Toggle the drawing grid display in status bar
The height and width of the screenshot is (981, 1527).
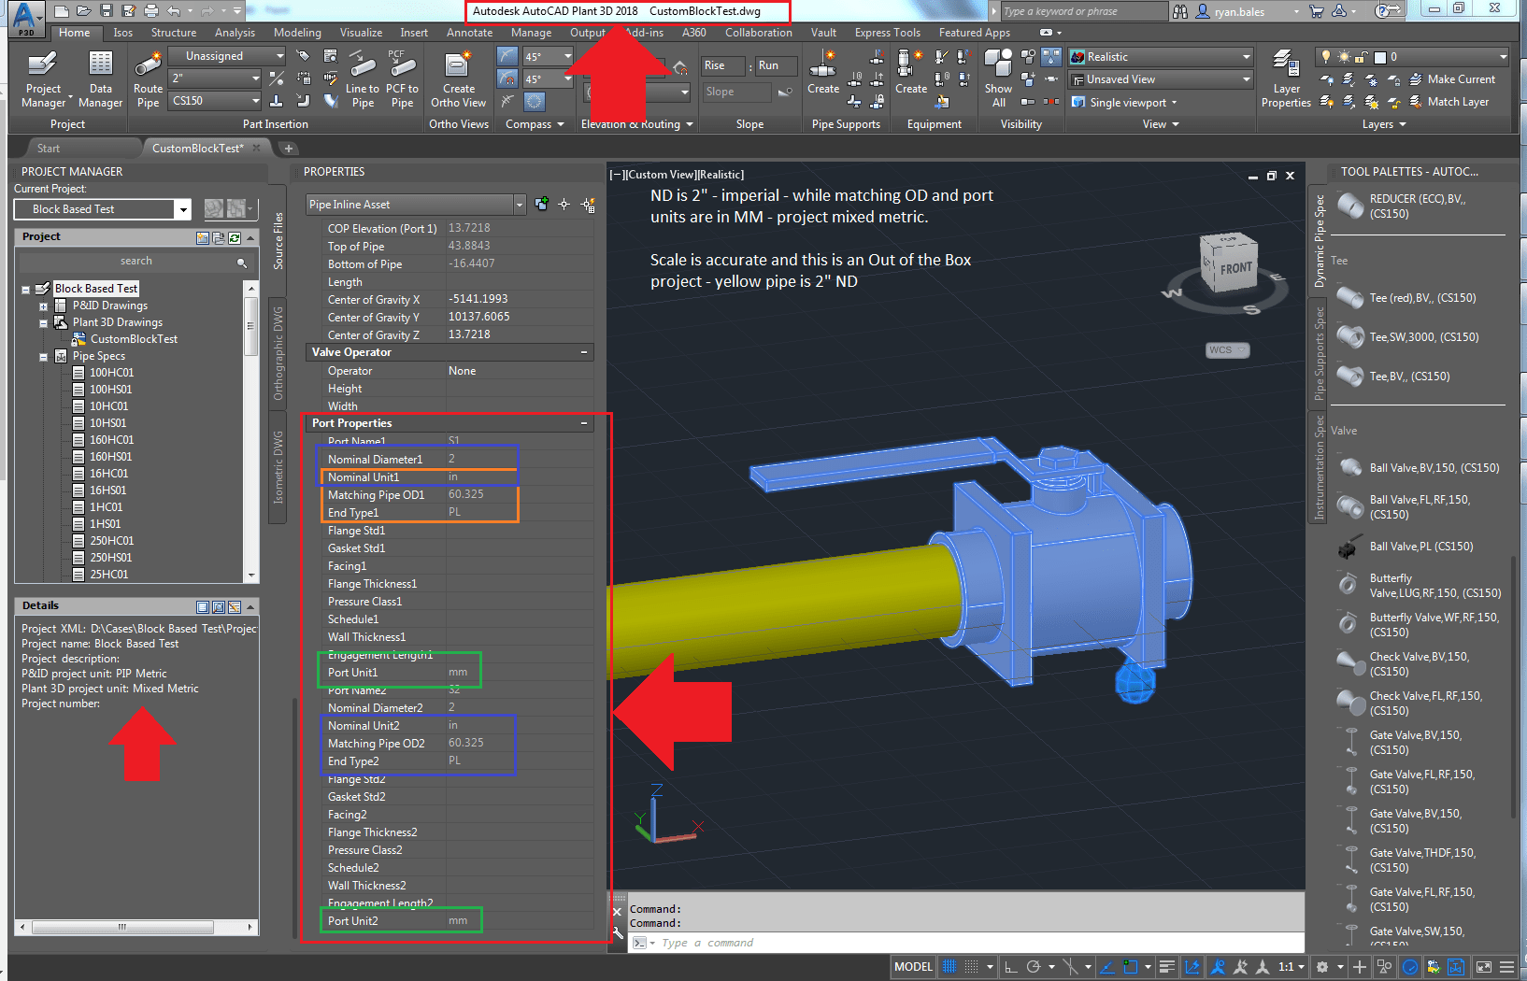coord(949,967)
